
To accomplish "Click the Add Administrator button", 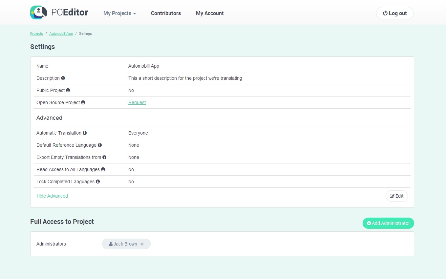I will (x=388, y=223).
